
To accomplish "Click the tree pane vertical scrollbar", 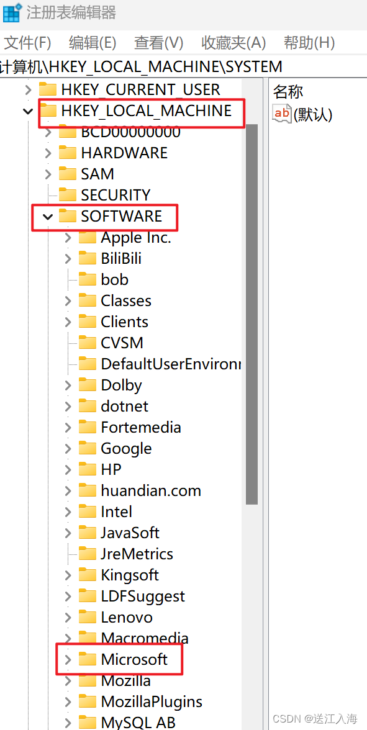I will pyautogui.click(x=251, y=314).
